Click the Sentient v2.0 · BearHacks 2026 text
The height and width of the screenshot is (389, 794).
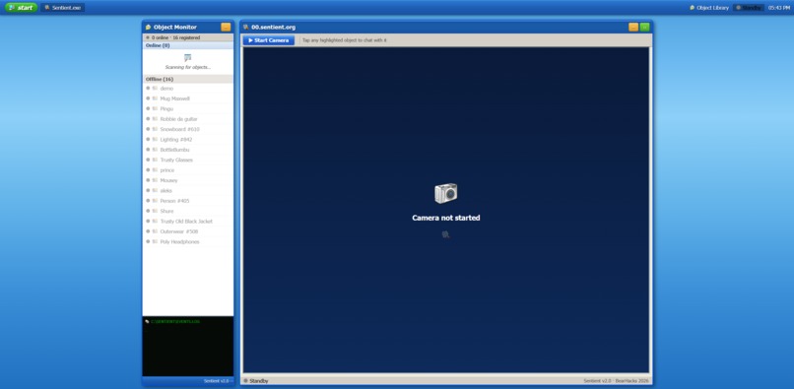(616, 381)
